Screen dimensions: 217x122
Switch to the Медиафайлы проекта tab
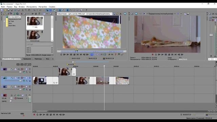pos(12,59)
